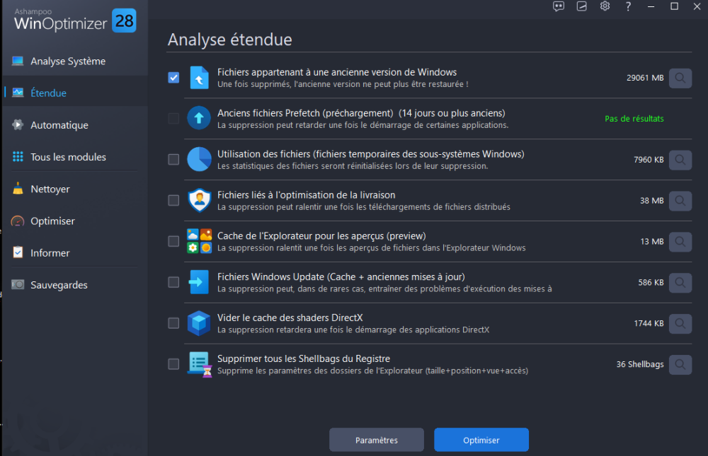
Task: Click 'Fichiers appartenant à une ancienne version' title
Action: (337, 72)
